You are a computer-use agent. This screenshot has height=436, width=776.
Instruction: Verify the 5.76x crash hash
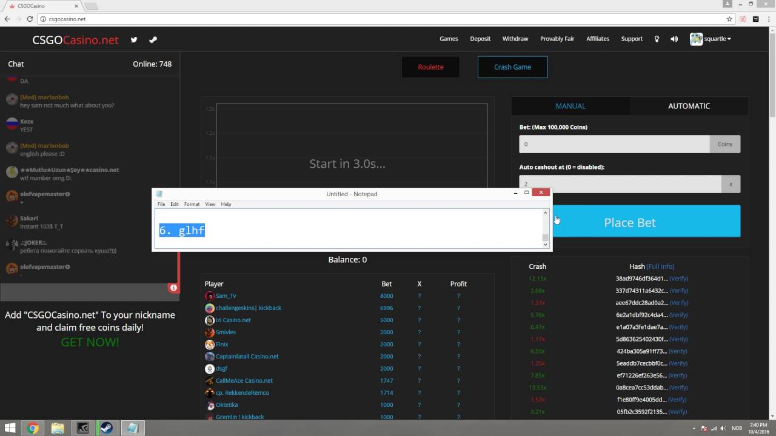click(x=678, y=315)
